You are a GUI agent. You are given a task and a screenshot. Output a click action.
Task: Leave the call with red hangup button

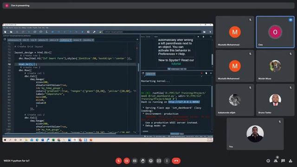[x=176, y=161]
